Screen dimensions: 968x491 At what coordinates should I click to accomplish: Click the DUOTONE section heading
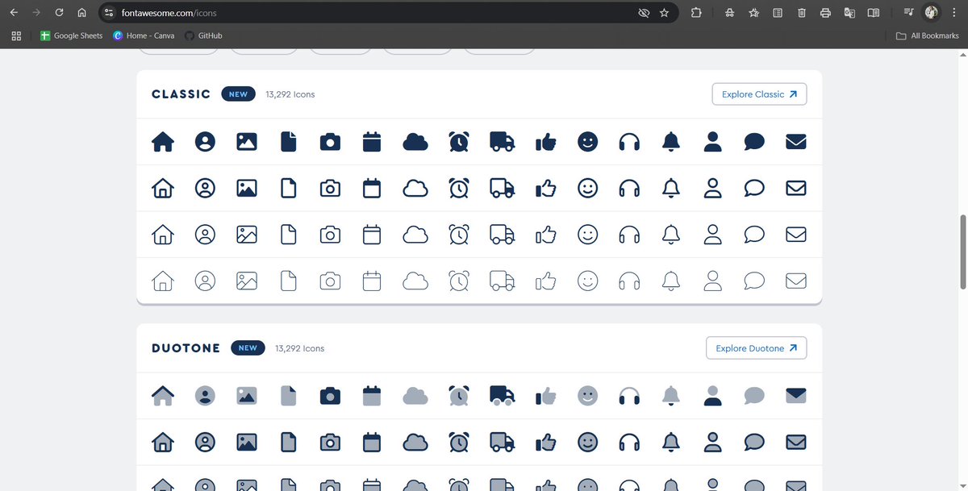tap(186, 348)
